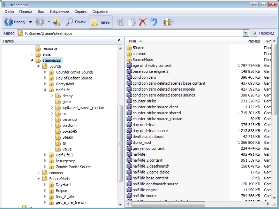Collapse the Half-Life folder in tree

45,90
